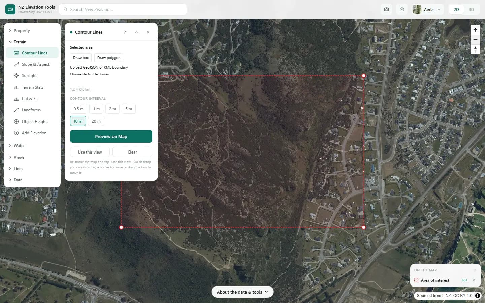
Task: Open the Landforms tool
Action: point(32,110)
